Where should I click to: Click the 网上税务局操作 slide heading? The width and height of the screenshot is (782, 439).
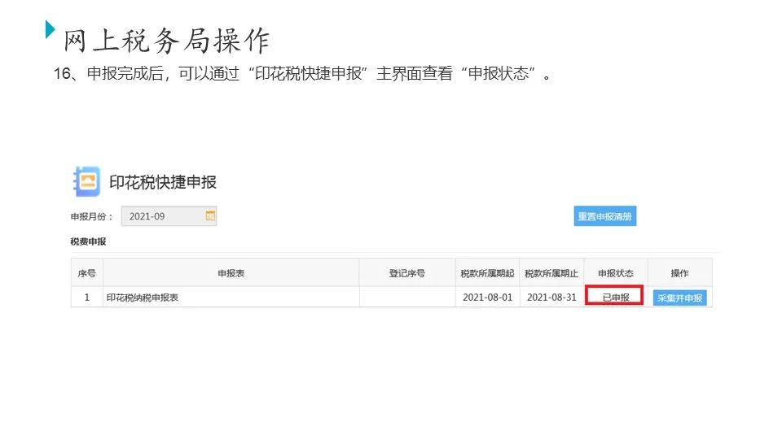pyautogui.click(x=166, y=40)
